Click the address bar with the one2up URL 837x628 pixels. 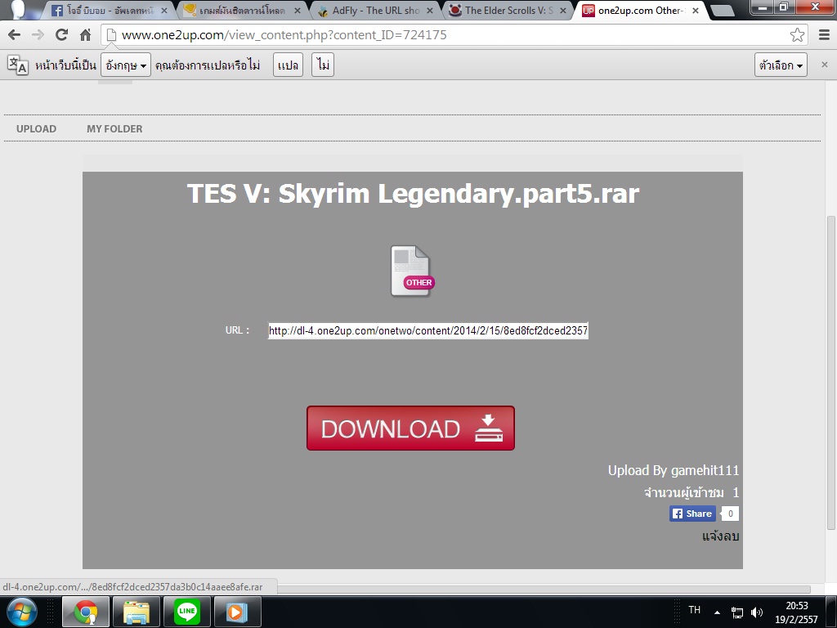pos(454,35)
